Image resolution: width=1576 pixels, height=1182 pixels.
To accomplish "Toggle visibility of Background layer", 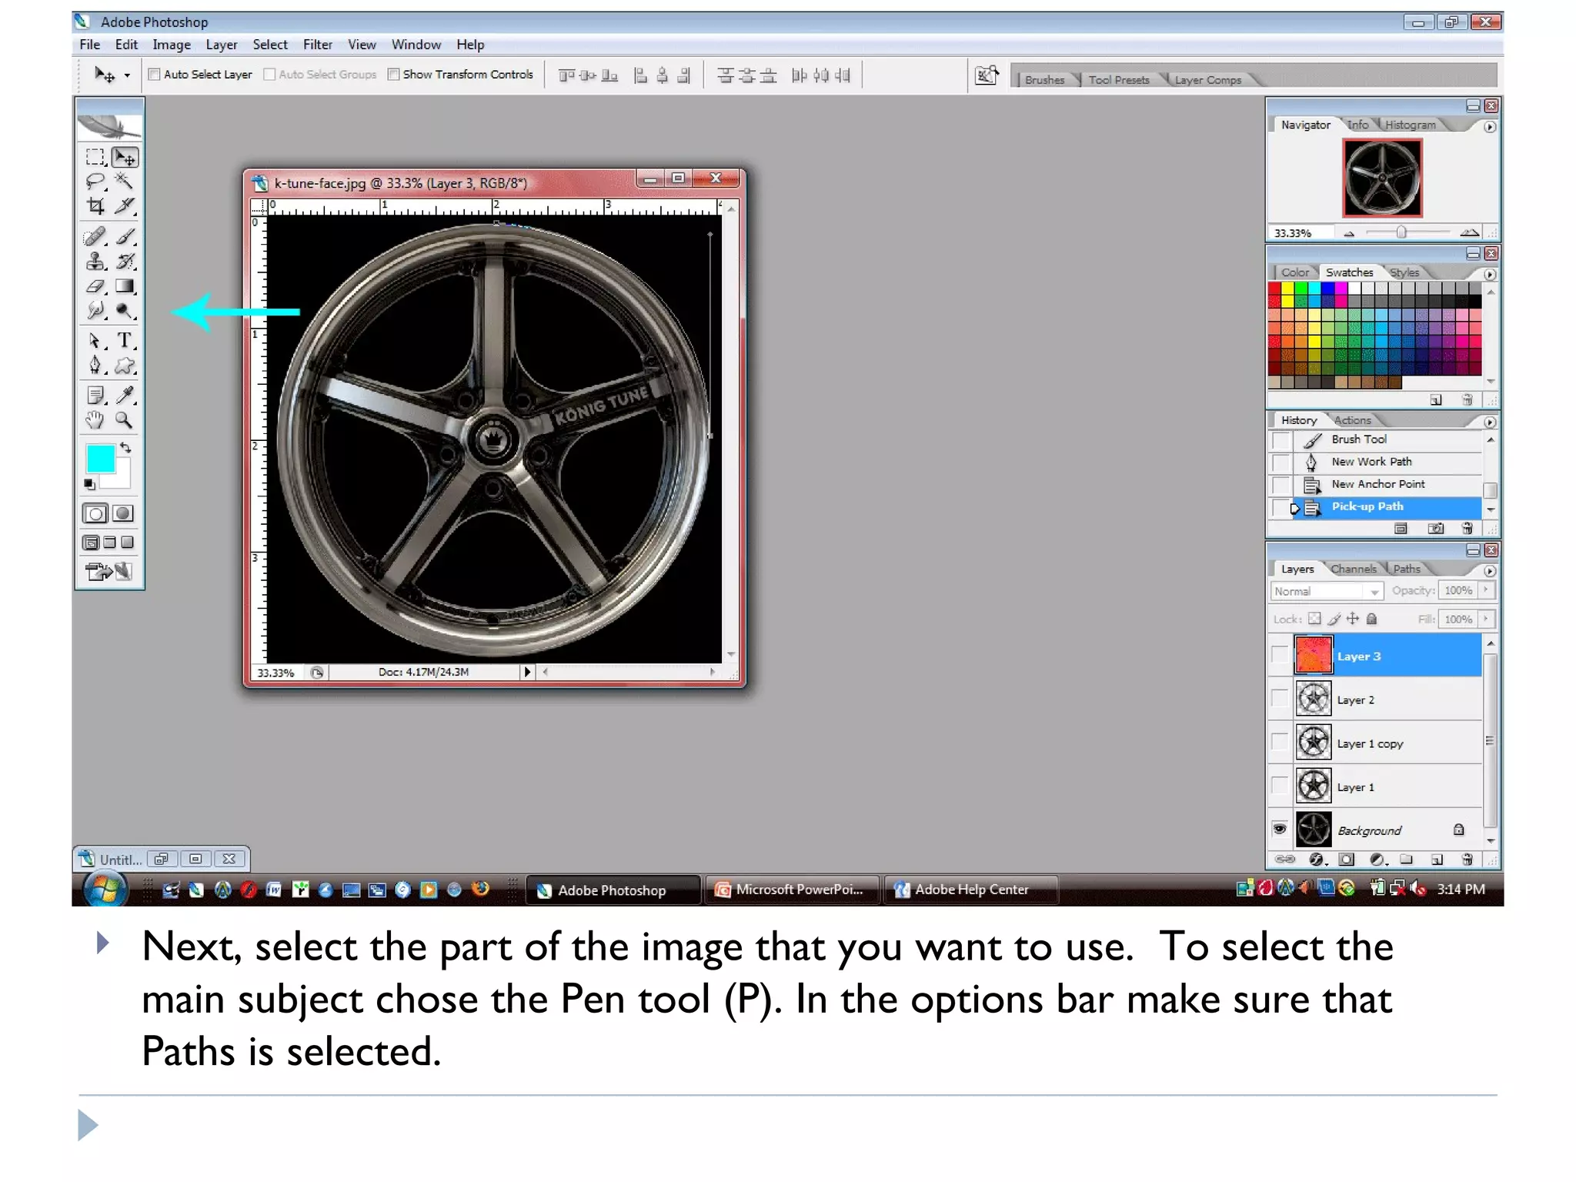I will point(1279,830).
